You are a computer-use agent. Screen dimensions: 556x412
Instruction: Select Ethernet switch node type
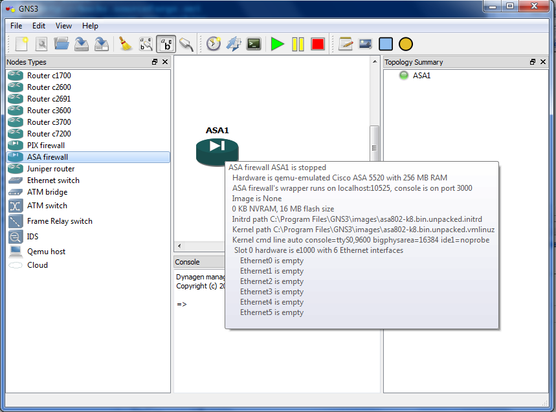pyautogui.click(x=88, y=180)
